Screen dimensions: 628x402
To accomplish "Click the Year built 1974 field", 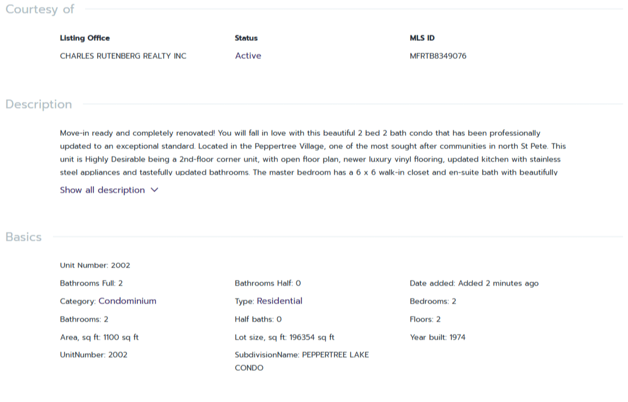I will tap(438, 337).
